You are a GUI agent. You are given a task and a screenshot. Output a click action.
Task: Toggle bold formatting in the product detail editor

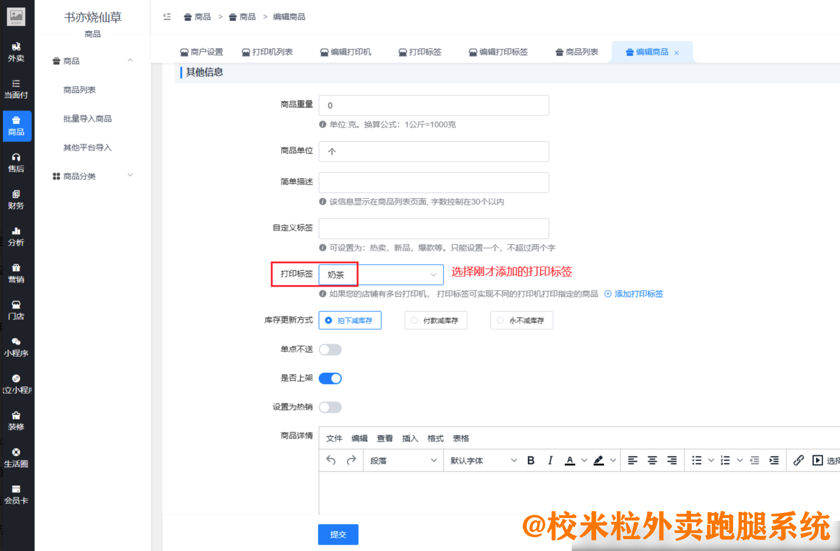point(531,461)
